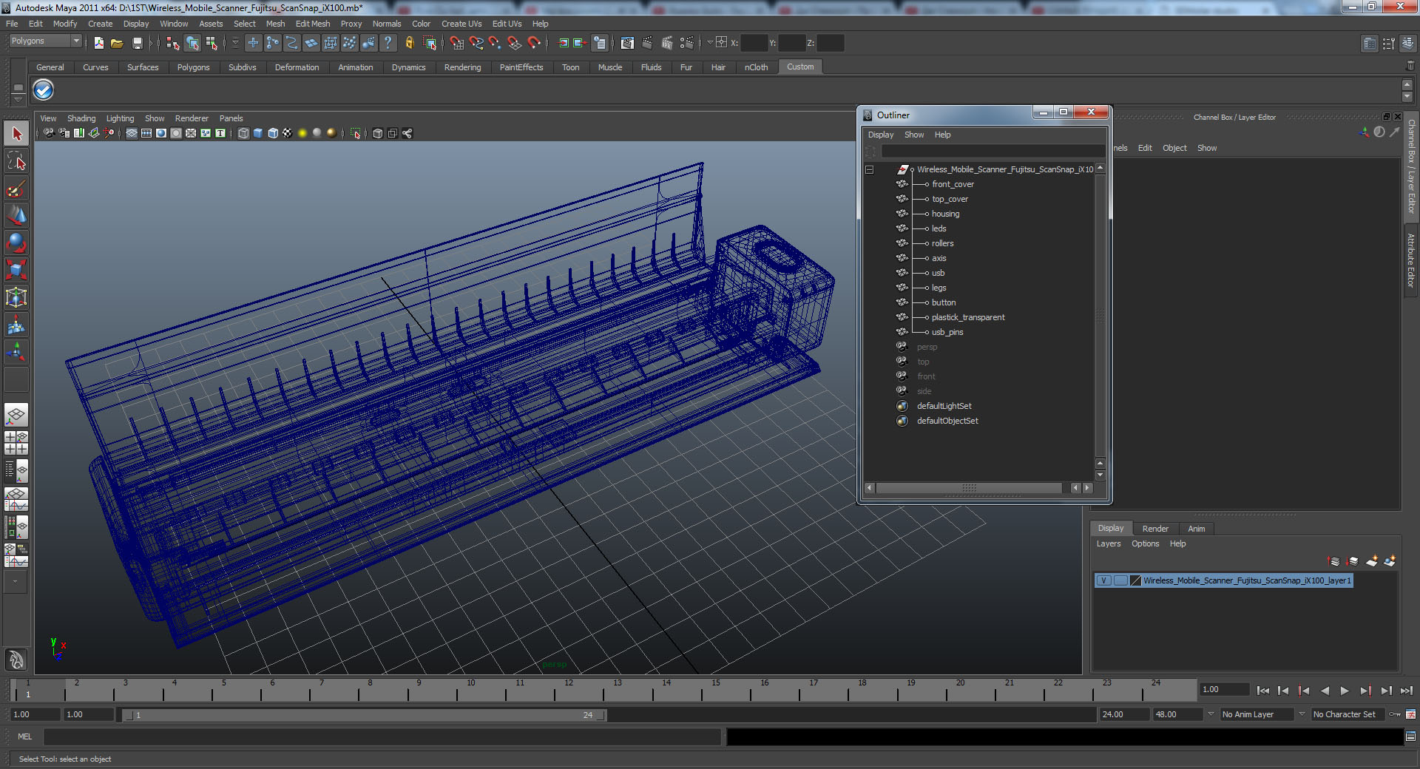The height and width of the screenshot is (769, 1420).
Task: Open the Polygons menu set dropdown
Action: pyautogui.click(x=45, y=41)
